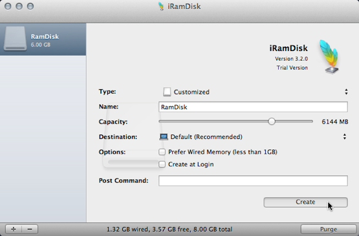Click the window close button
The image size is (359, 236).
point(8,6)
